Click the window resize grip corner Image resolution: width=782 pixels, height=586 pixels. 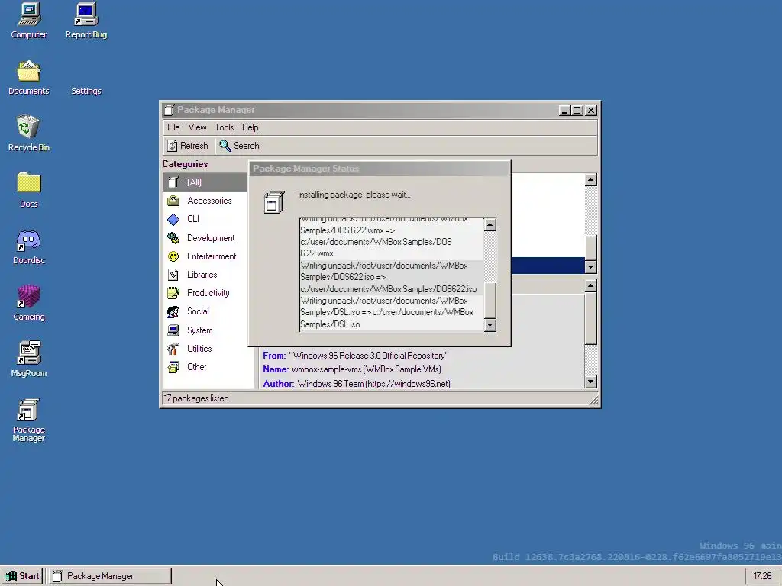593,401
